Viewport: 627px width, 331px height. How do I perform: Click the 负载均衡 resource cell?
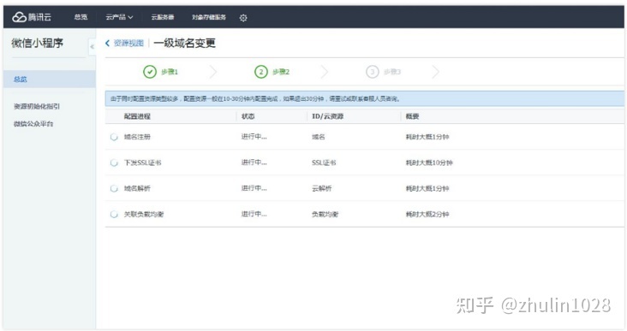click(325, 215)
